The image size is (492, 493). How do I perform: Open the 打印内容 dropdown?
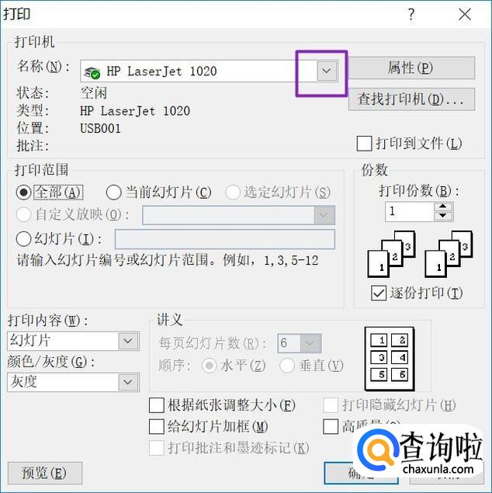128,341
